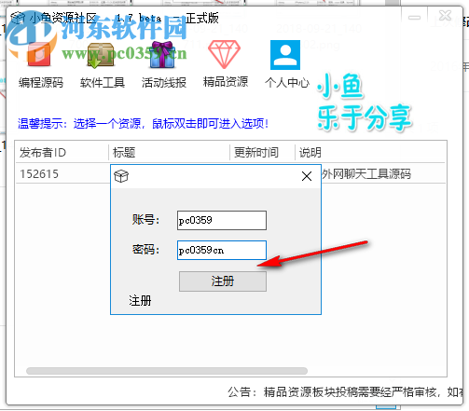Minimize the 小鱼资源社区 window
Viewport: 469px width, 411px height.
coord(414,18)
